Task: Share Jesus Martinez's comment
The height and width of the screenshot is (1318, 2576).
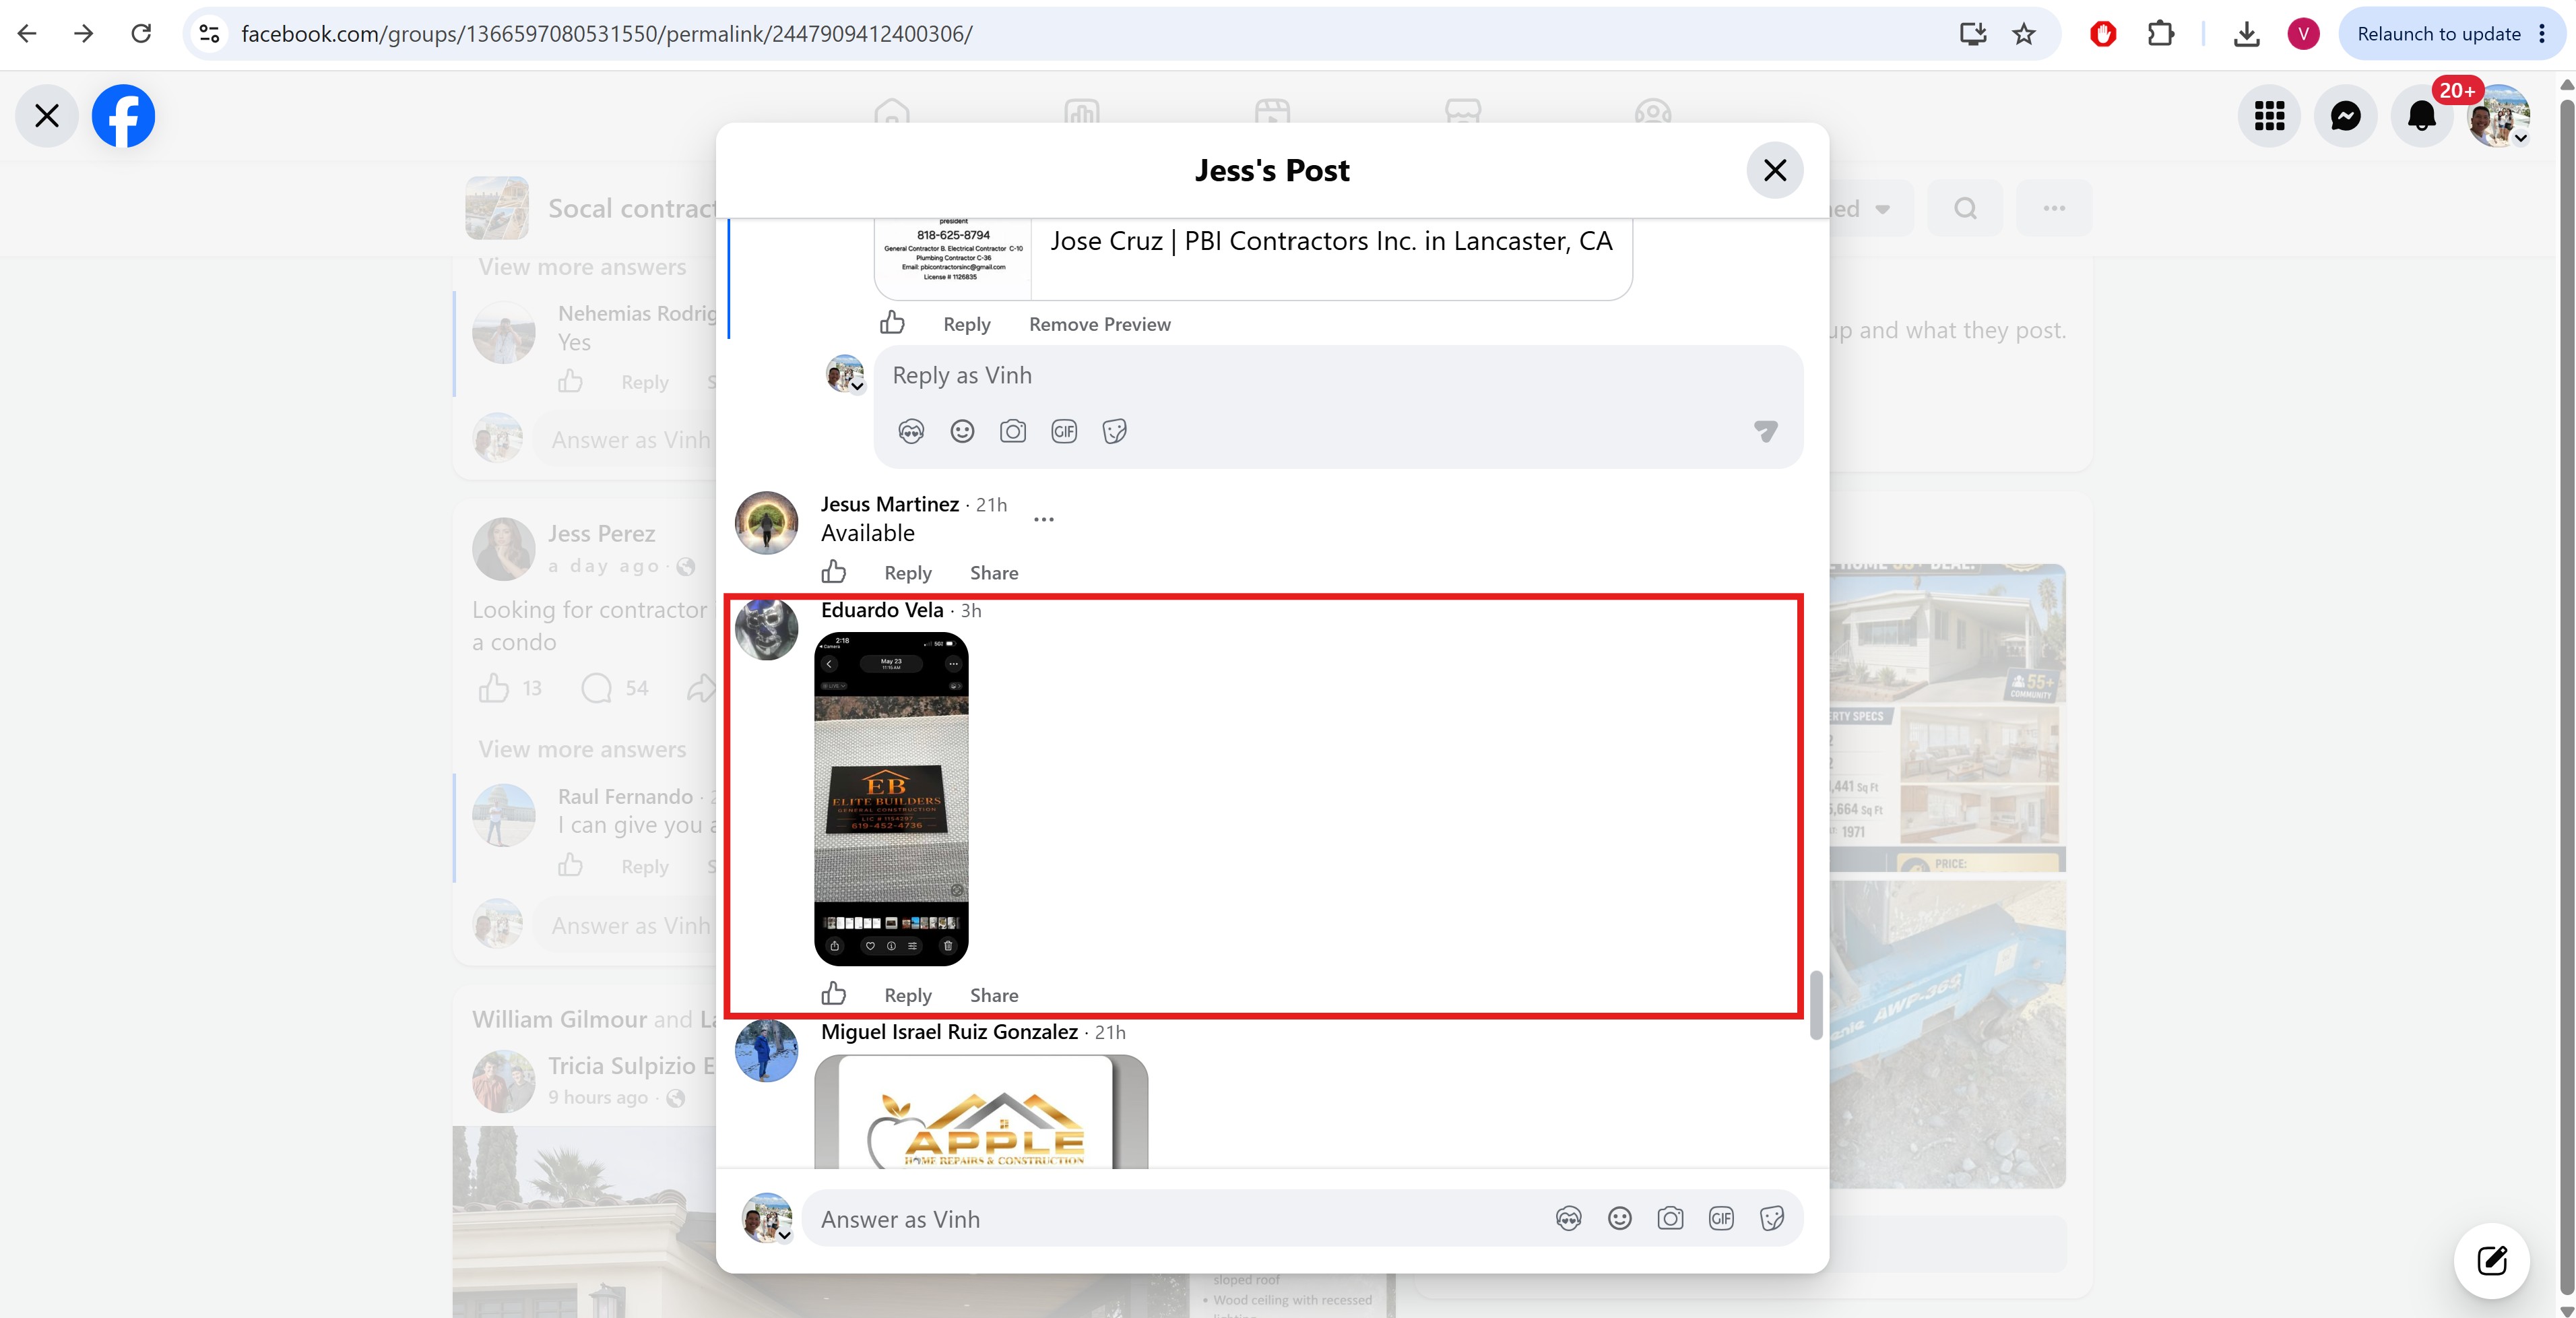Action: [994, 573]
